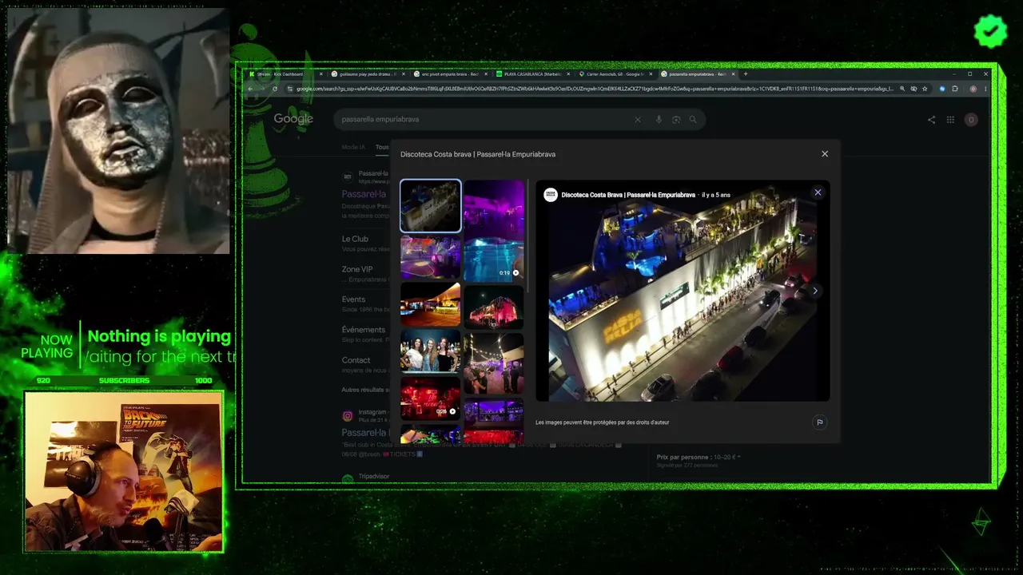Viewport: 1023px width, 575px height.
Task: Go to the next photo with the arrow
Action: 814,291
